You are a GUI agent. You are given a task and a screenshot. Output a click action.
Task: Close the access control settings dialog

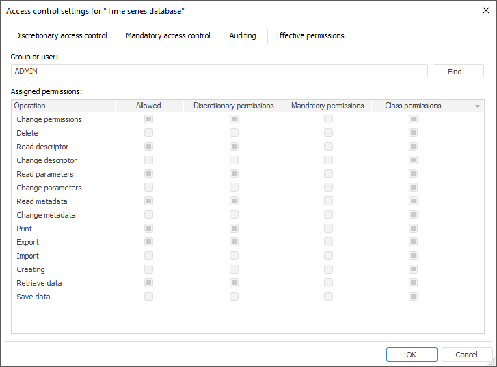click(x=486, y=10)
